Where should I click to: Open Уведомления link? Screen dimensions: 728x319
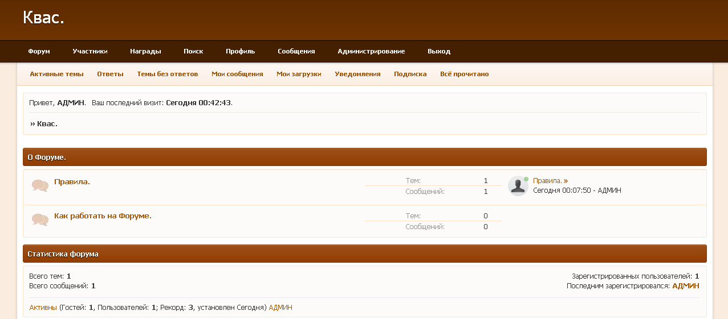point(357,74)
